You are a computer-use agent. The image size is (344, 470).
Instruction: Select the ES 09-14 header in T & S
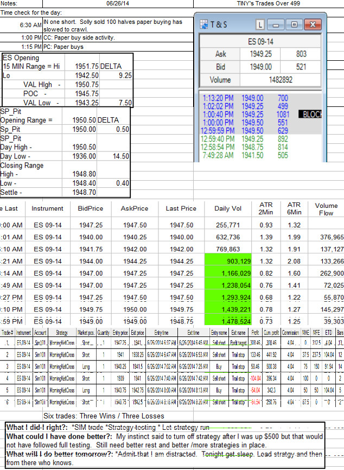click(260, 41)
